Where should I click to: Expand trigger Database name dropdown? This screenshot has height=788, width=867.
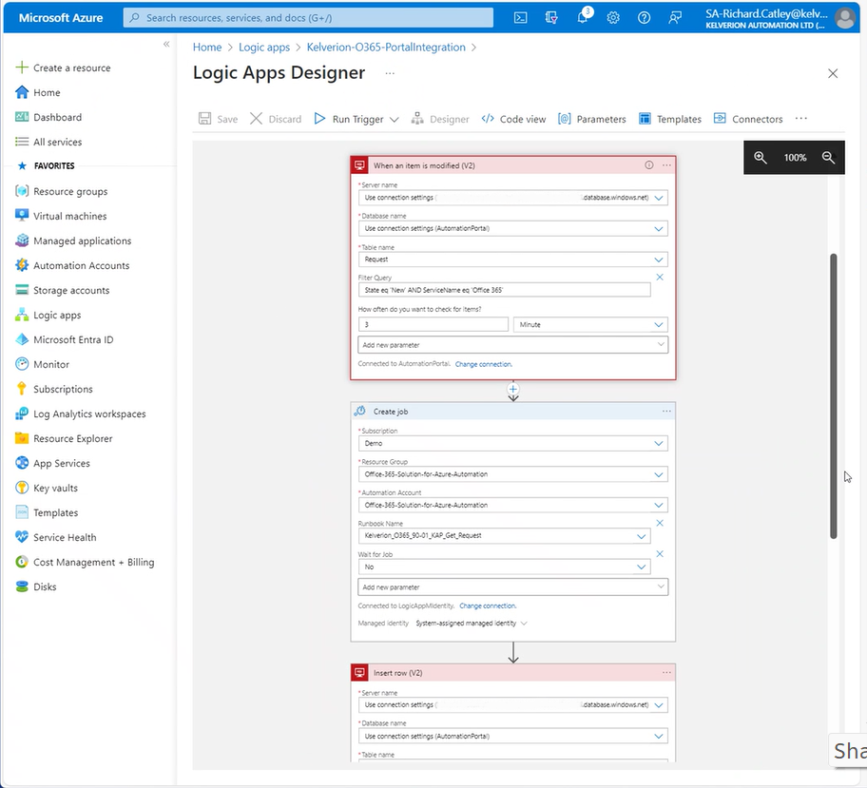[658, 228]
